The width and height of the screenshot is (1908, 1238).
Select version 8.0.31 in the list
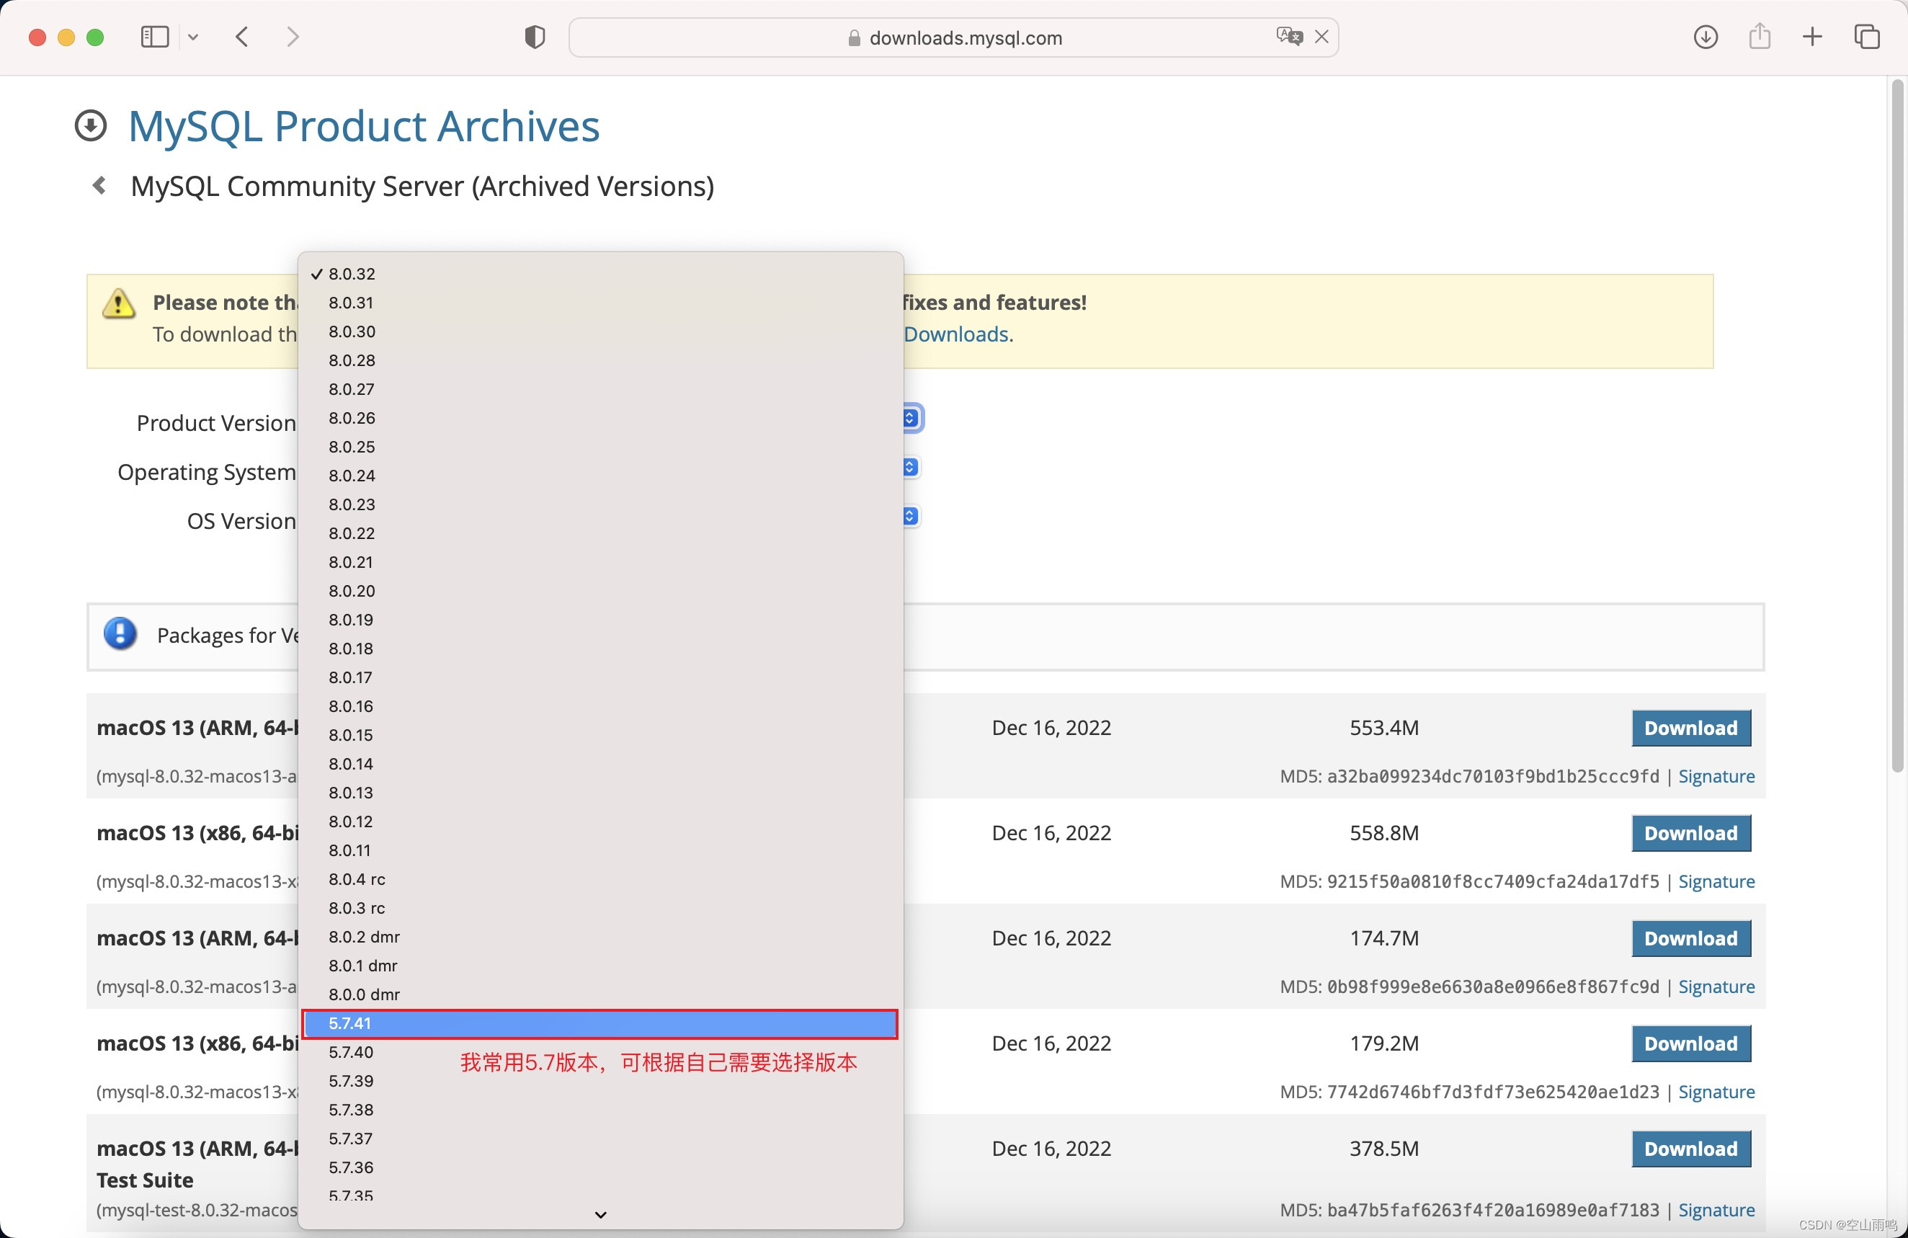pos(600,303)
